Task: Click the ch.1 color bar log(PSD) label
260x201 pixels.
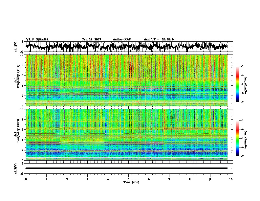Action: (x=246, y=85)
